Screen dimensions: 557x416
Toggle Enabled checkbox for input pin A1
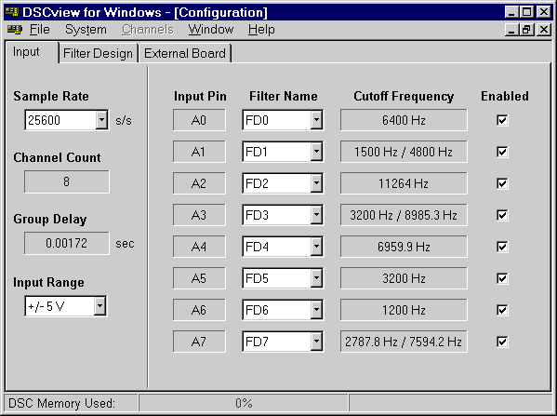[502, 152]
